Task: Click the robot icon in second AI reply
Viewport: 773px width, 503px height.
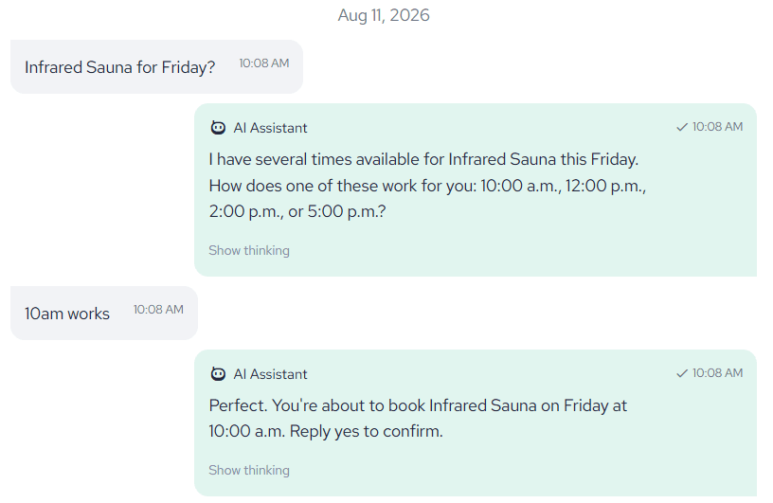Action: (x=218, y=374)
